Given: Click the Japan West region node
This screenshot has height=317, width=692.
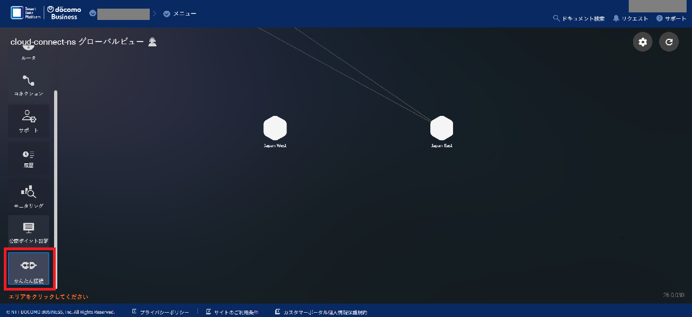Looking at the screenshot, I should coord(275,128).
